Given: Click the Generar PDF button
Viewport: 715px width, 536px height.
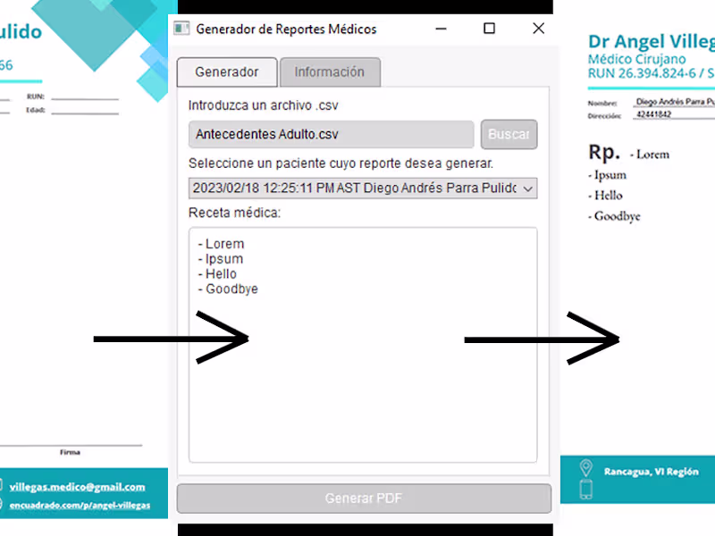Looking at the screenshot, I should click(x=364, y=498).
